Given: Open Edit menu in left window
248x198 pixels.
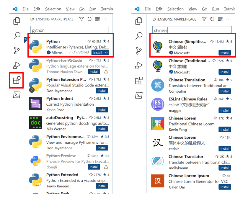Looking at the screenshot, I should tap(37, 9).
